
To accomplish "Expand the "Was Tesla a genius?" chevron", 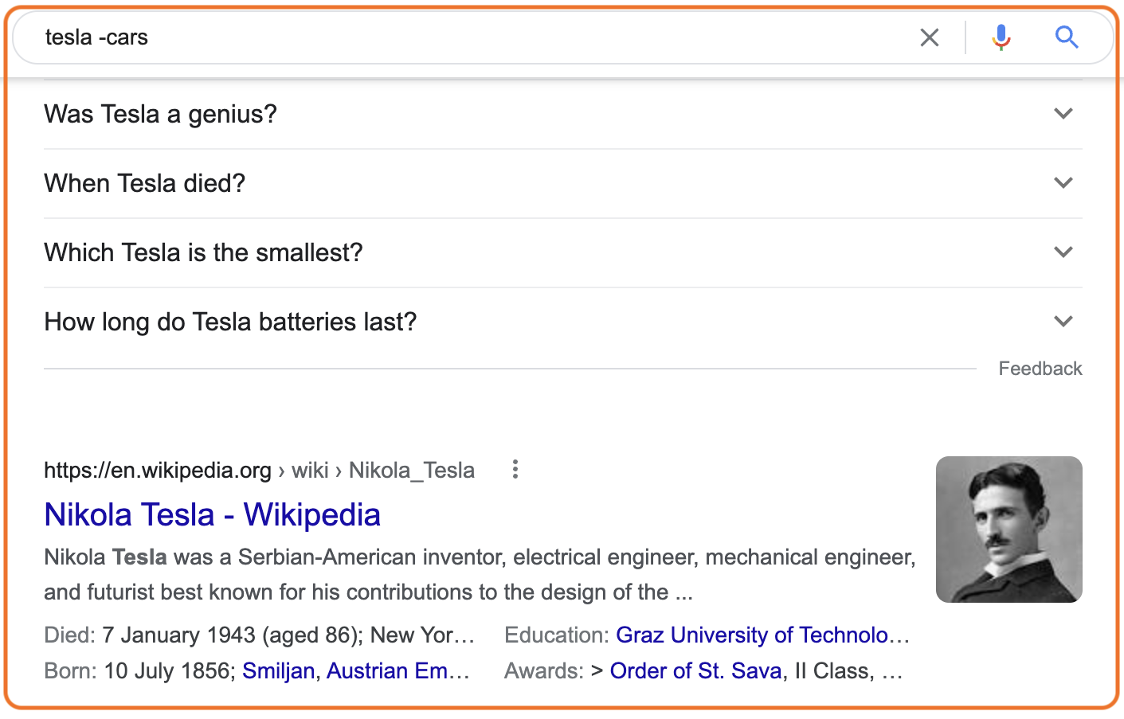I will pos(1063,114).
